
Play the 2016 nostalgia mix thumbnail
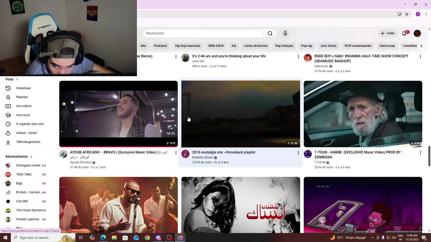click(x=241, y=114)
